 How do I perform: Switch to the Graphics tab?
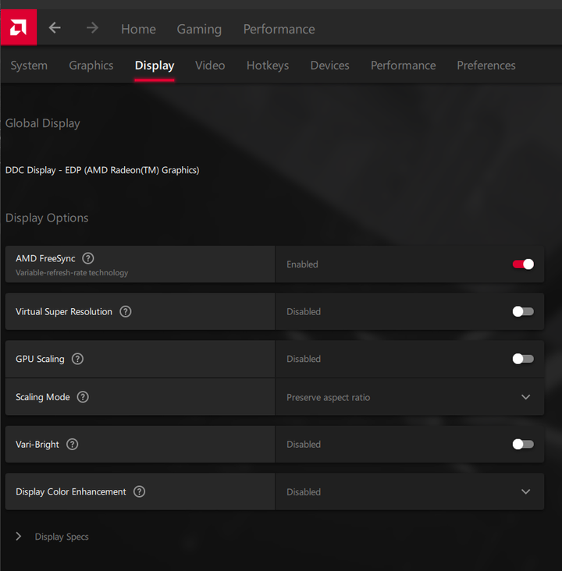[91, 66]
